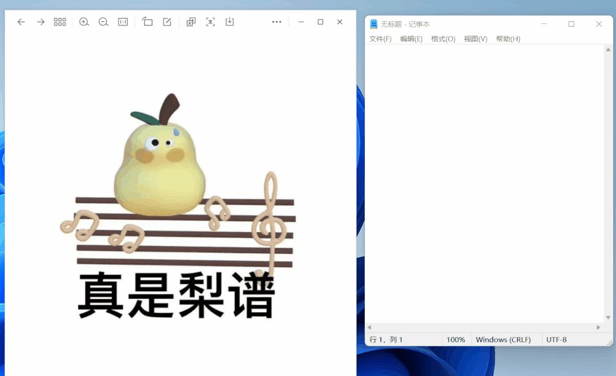Click Notepad vertical scrollbar down arrow

coord(608,318)
